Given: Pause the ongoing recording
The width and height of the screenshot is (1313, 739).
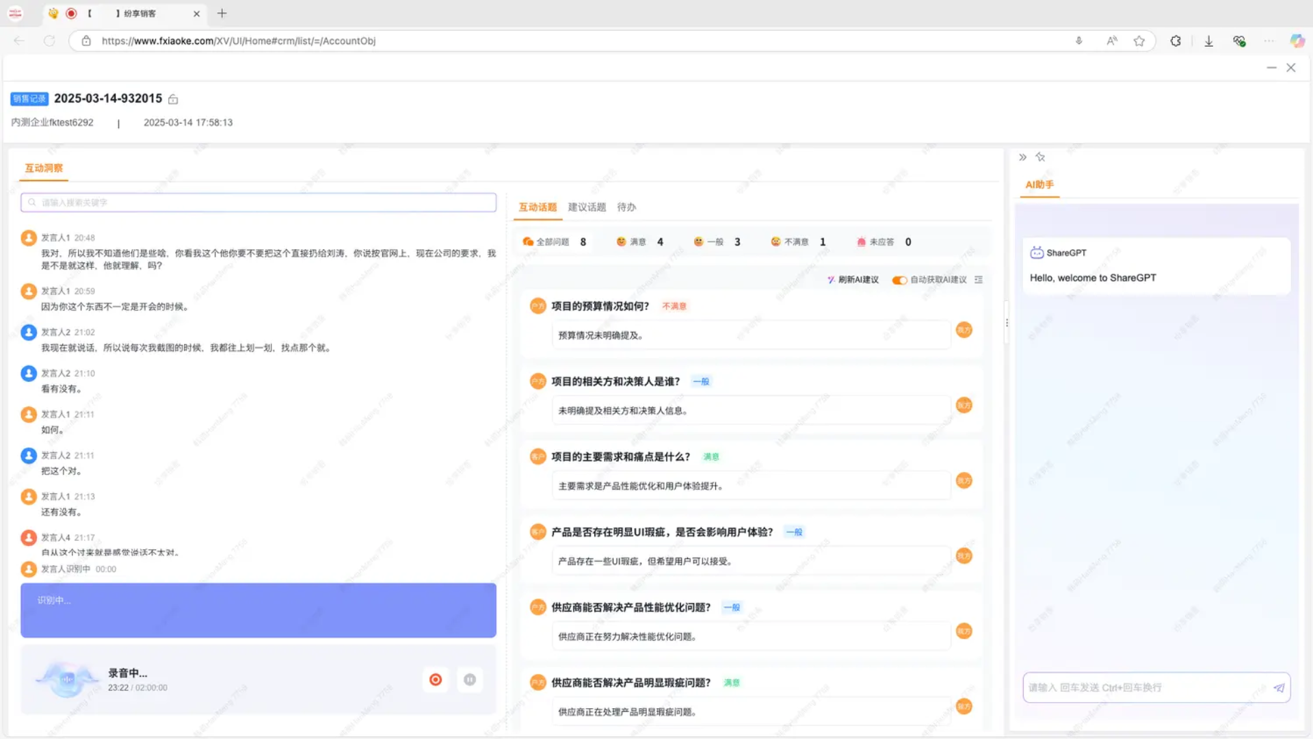Looking at the screenshot, I should pos(470,679).
